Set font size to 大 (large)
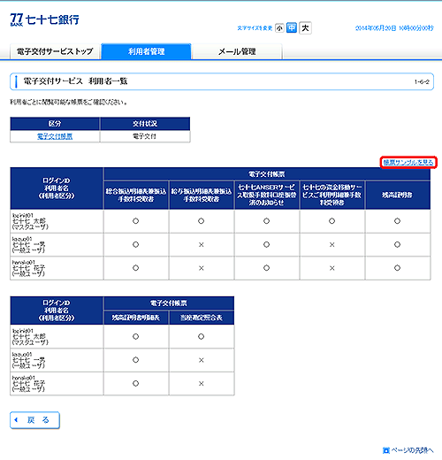Image resolution: width=442 pixels, height=460 pixels. click(305, 28)
